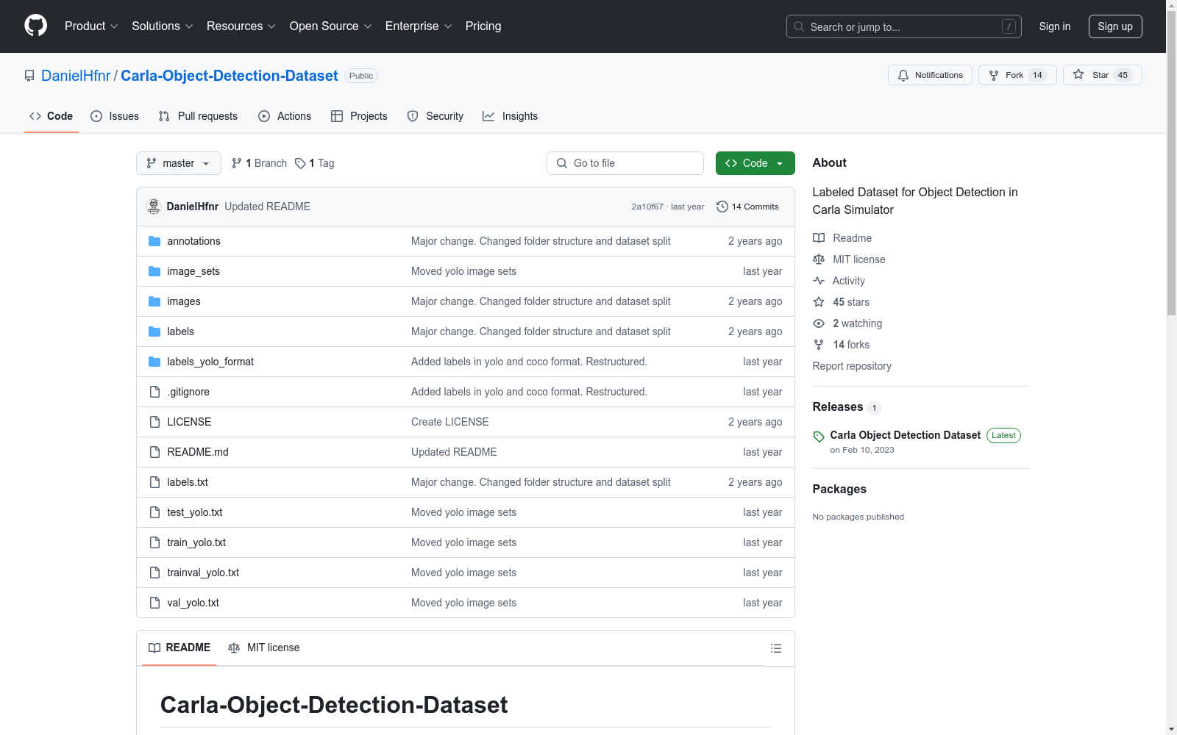The height and width of the screenshot is (735, 1177).
Task: Click the star icon in Star button
Action: [x=1078, y=75]
